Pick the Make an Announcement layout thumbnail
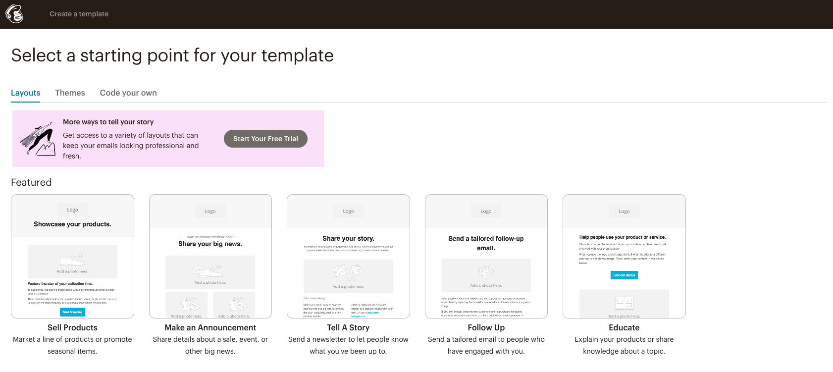Image resolution: width=833 pixels, height=372 pixels. pyautogui.click(x=210, y=256)
